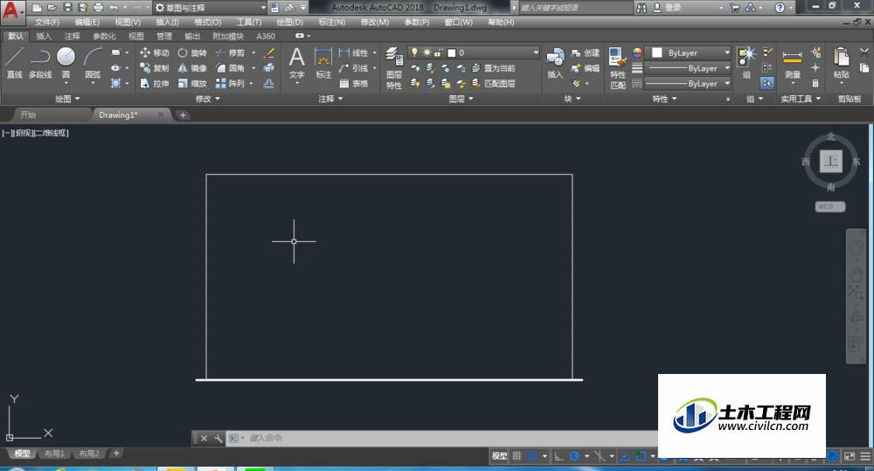
Task: Switch to the 参数化 ribbon tab
Action: (104, 36)
